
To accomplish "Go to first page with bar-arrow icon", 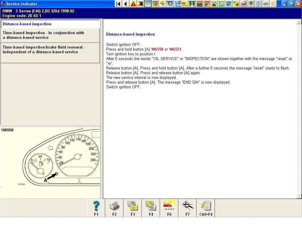I will tap(119, 4).
